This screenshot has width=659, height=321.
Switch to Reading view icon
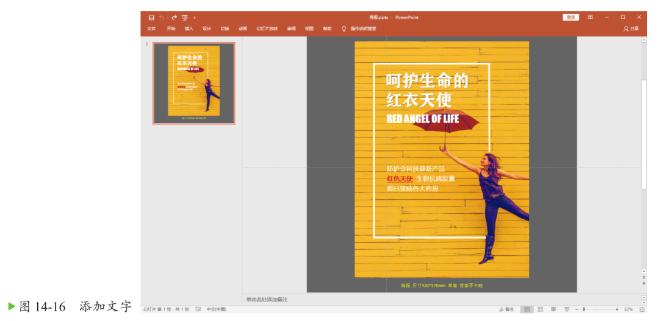(553, 309)
